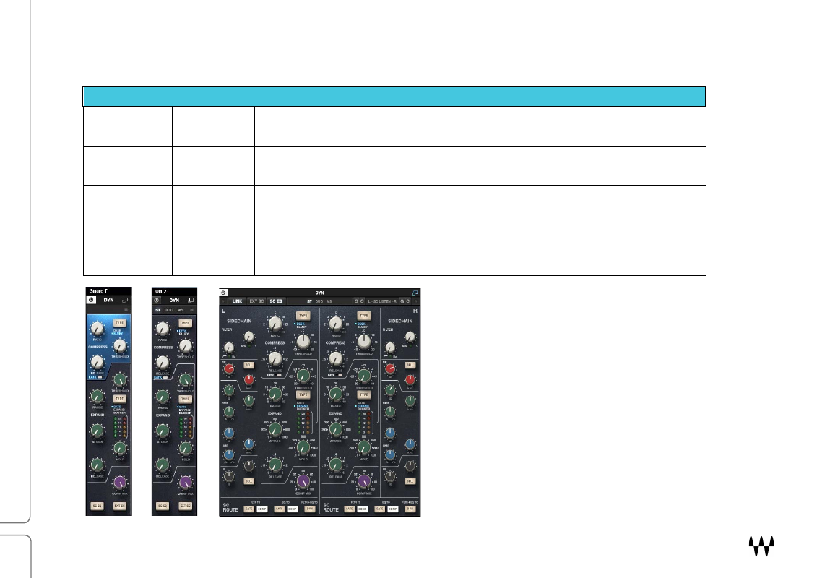Adjust purple Comp Mix knob on OH 2

[186, 483]
